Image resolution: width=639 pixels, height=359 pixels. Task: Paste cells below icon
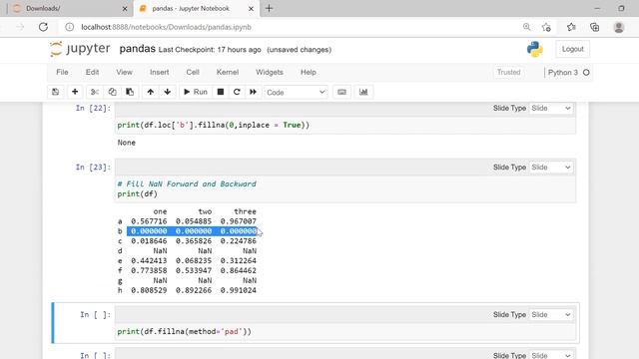pyautogui.click(x=130, y=92)
